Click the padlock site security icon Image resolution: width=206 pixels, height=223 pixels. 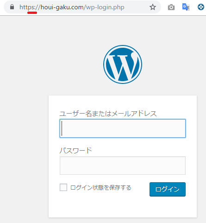click(12, 7)
